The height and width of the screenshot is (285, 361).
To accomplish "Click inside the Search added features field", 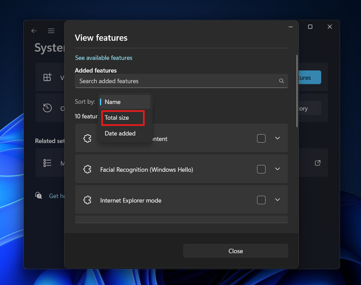I will click(154, 81).
